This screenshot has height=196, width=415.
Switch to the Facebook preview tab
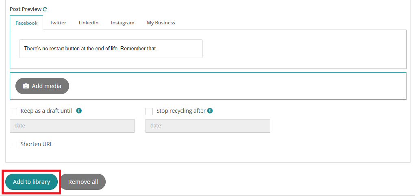click(26, 23)
